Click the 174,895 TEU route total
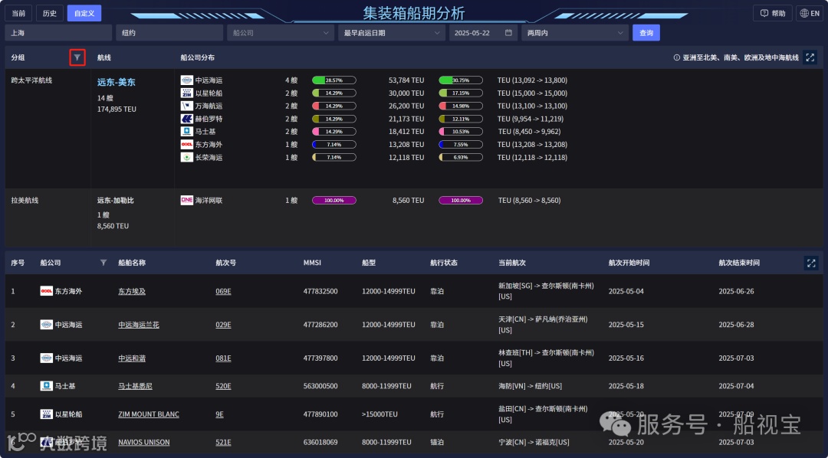Image resolution: width=828 pixels, height=458 pixels. point(117,110)
